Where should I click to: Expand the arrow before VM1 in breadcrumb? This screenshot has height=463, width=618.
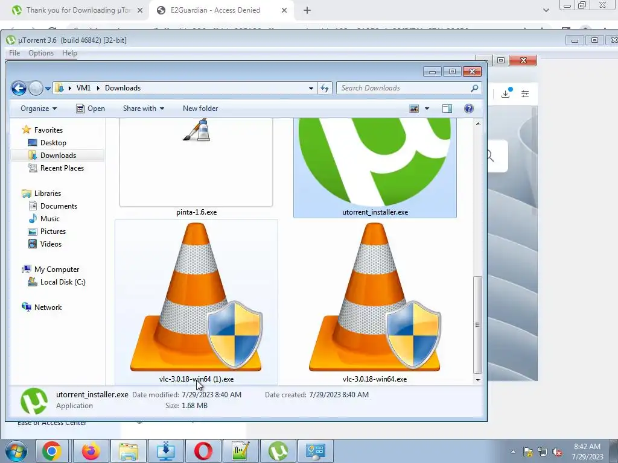[x=70, y=88]
